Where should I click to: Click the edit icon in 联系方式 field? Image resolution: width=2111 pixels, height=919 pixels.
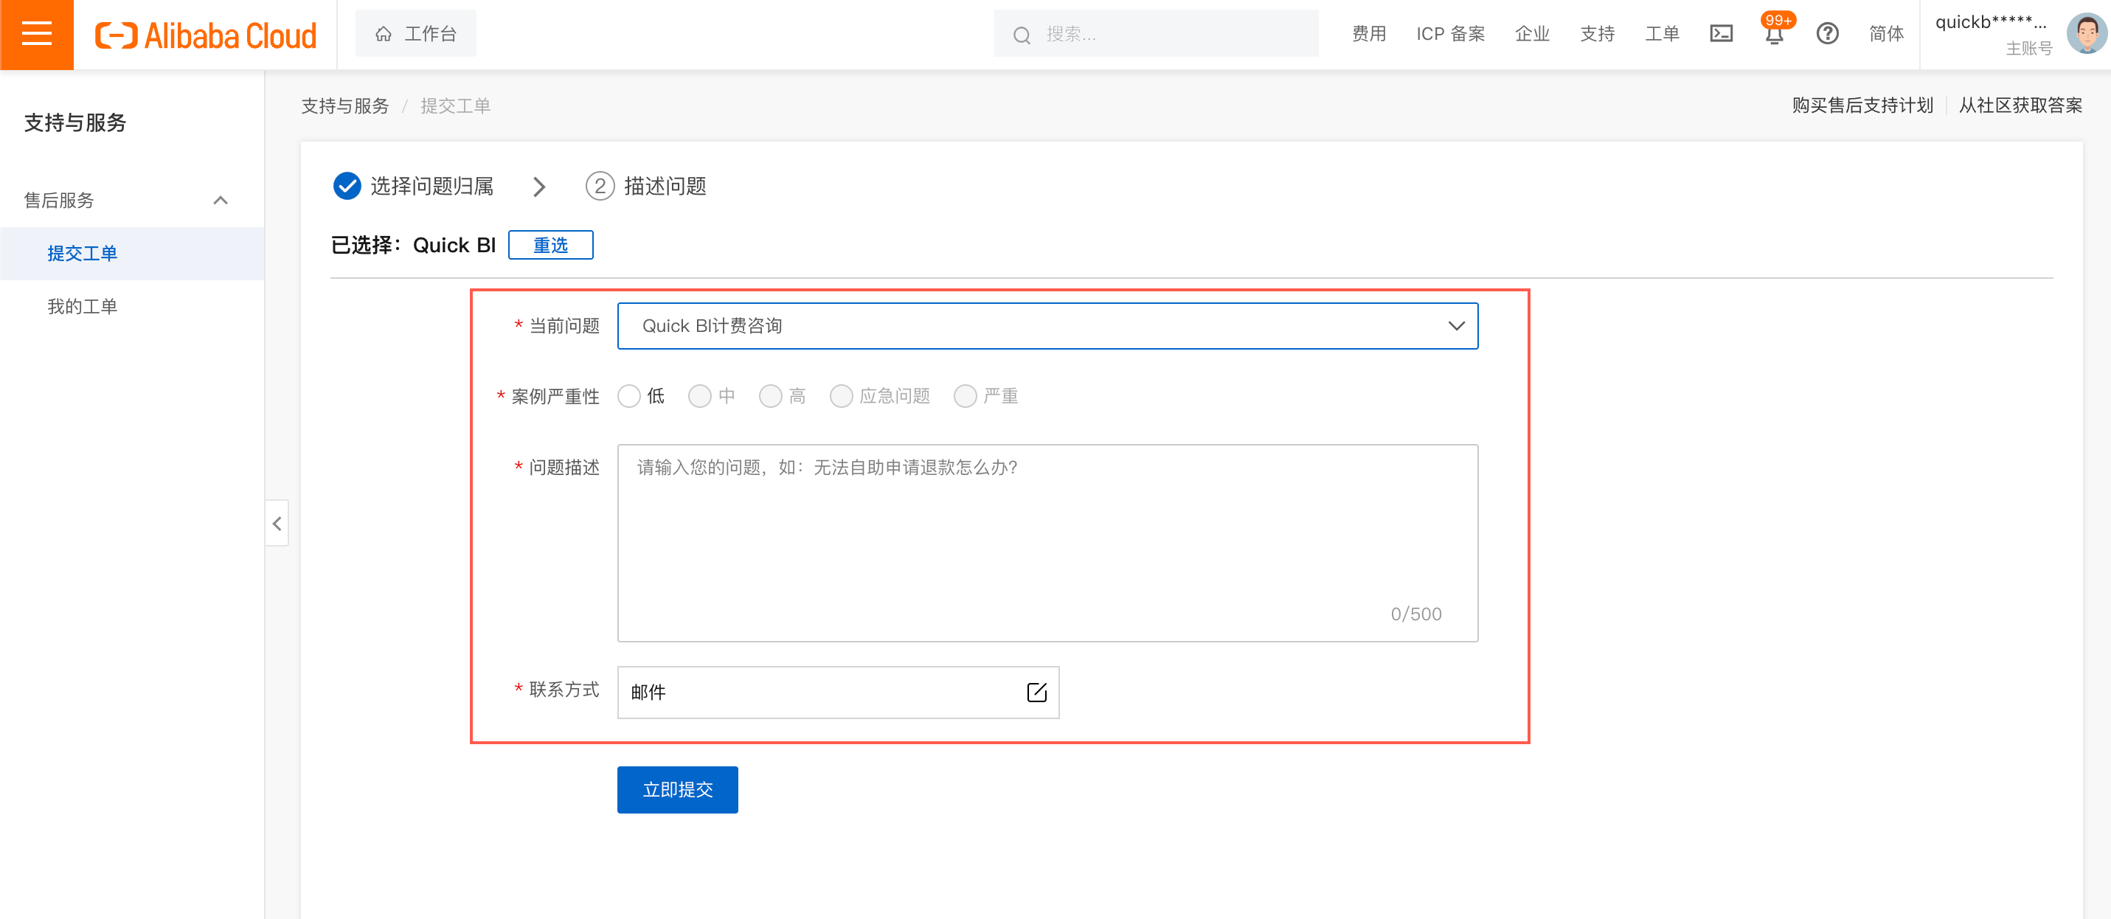point(1036,692)
